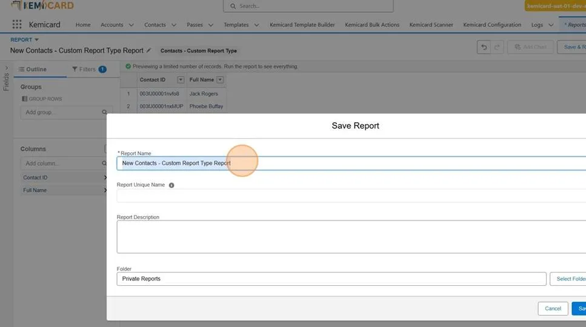Viewport: 586px width, 327px height.
Task: Open Kemicard Bulk Actions tab
Action: click(x=372, y=25)
